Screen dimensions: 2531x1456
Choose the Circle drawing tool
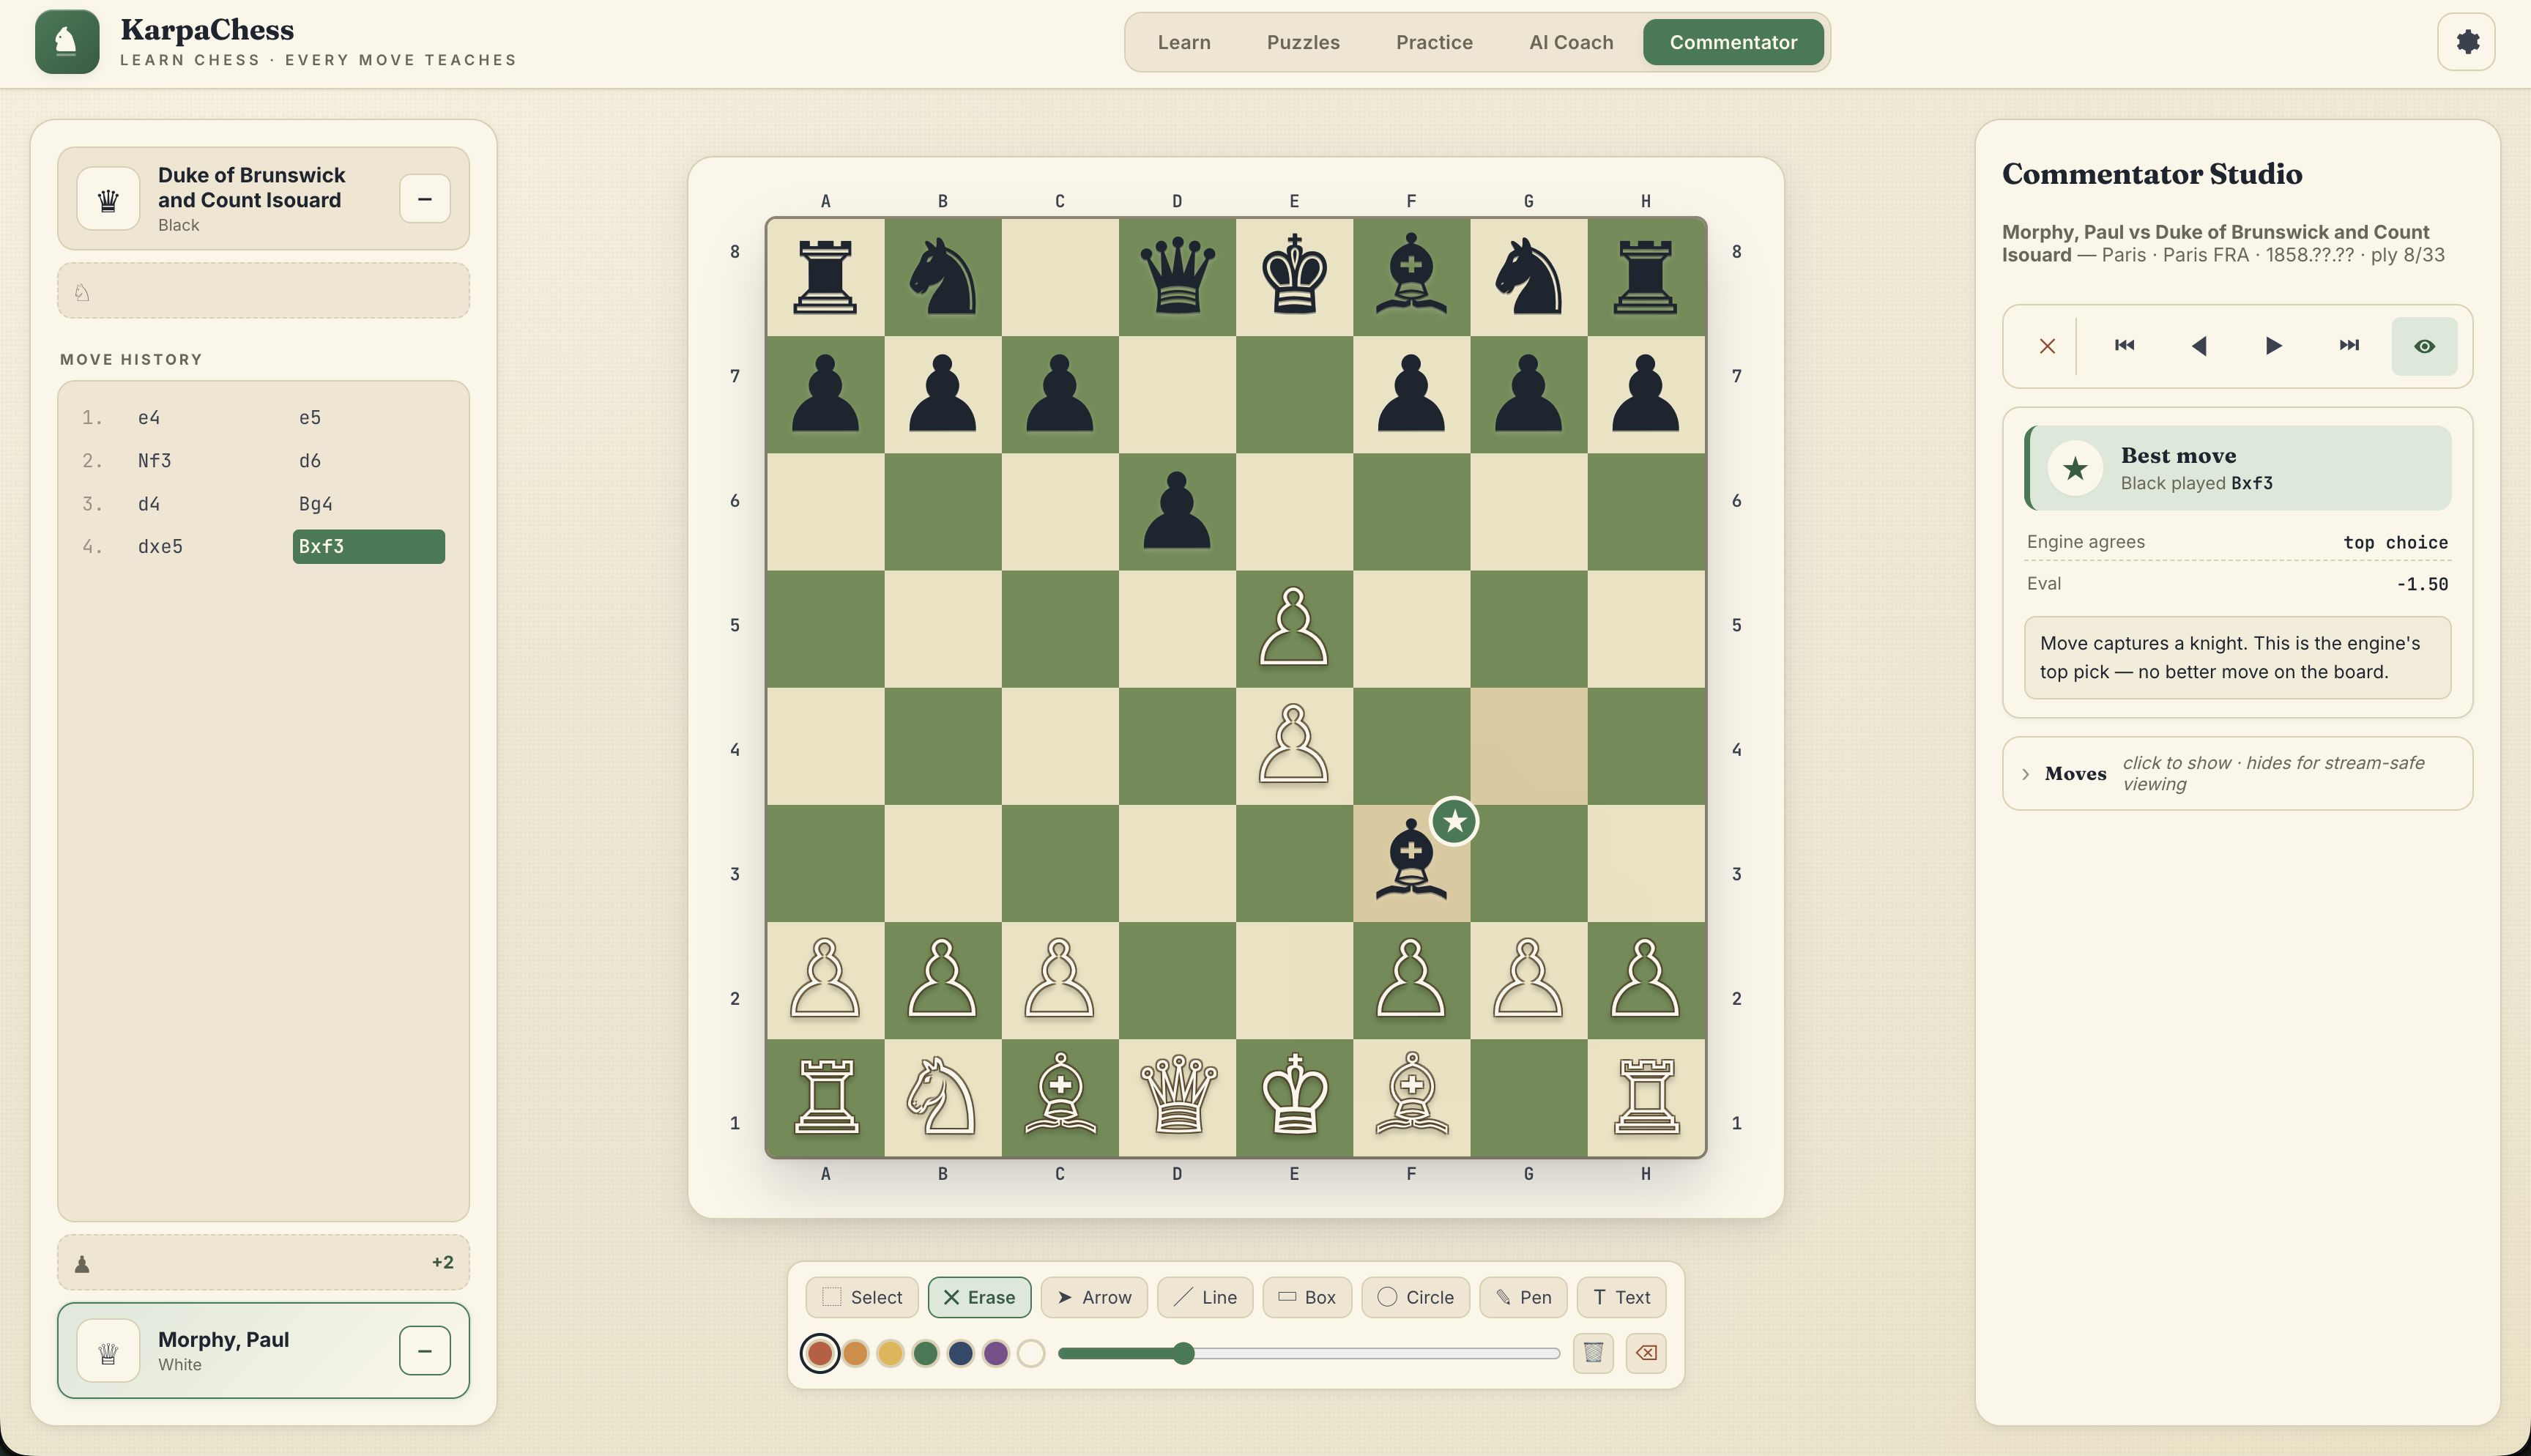1414,1297
